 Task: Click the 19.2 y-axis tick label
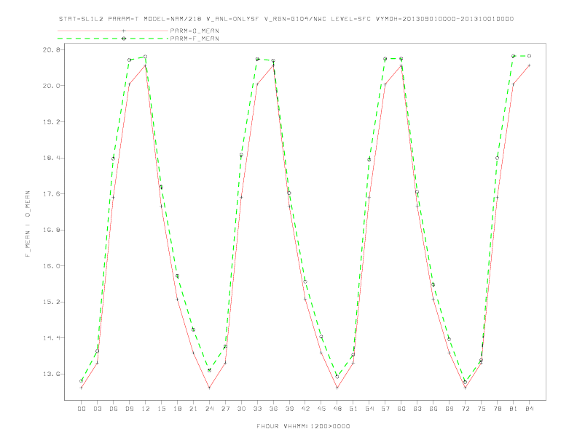(51, 121)
